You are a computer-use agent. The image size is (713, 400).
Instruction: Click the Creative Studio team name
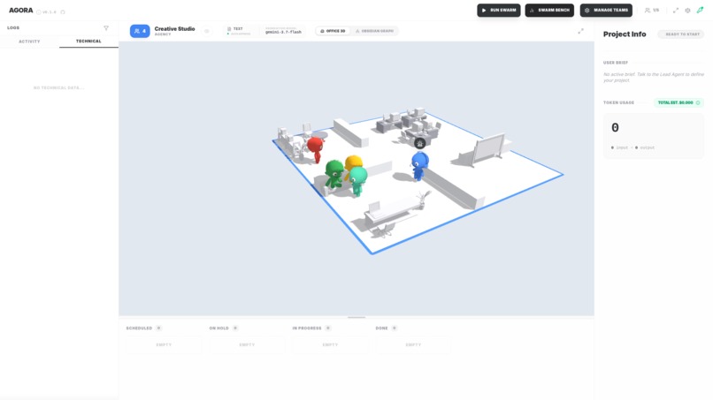pyautogui.click(x=174, y=28)
